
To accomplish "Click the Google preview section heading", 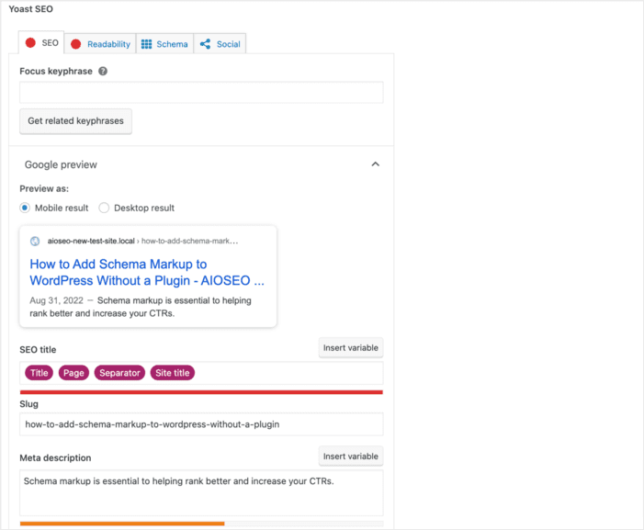I will (x=61, y=164).
